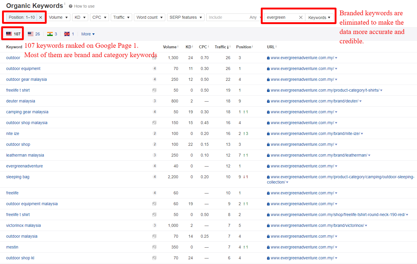This screenshot has height=264, width=417.
Task: Open the Word count filter dropdown
Action: click(x=149, y=17)
